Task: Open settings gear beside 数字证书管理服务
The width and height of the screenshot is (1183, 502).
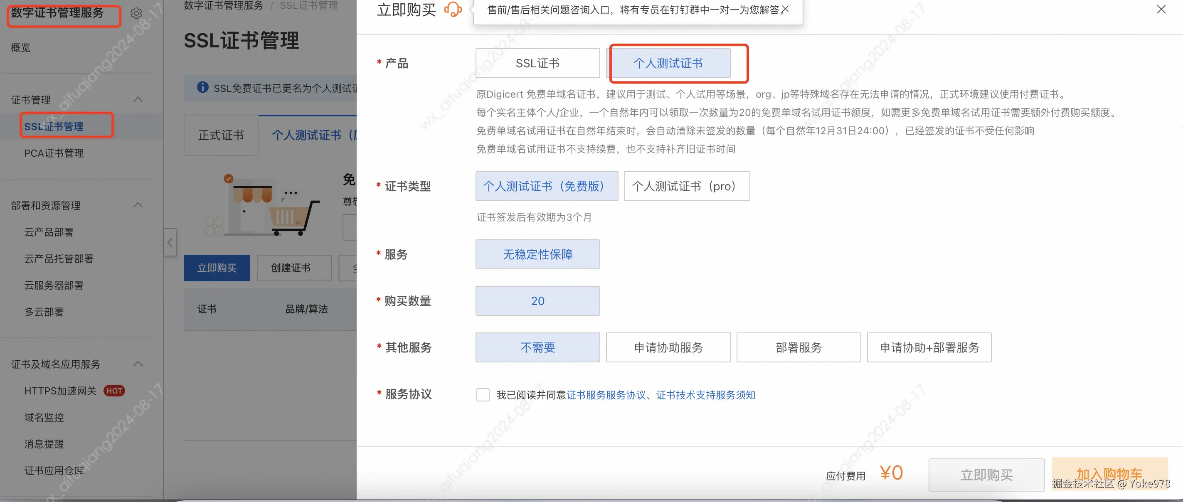Action: click(x=136, y=13)
